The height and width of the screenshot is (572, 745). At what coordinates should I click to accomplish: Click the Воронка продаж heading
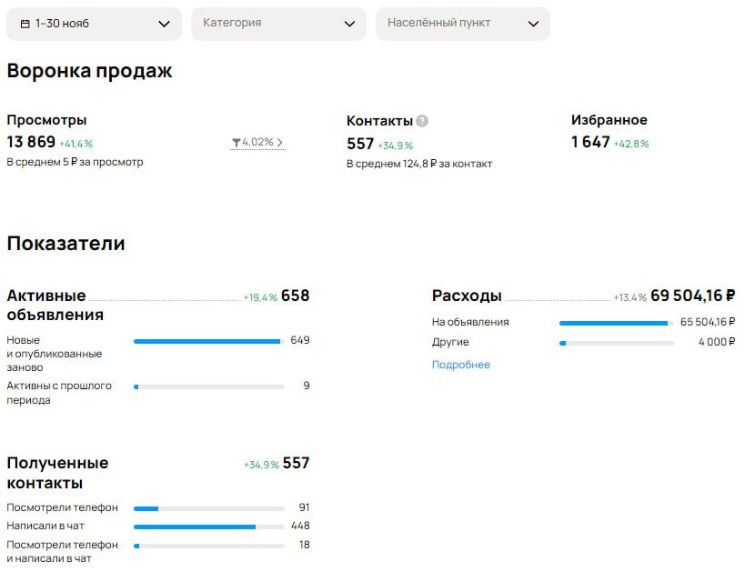[89, 71]
